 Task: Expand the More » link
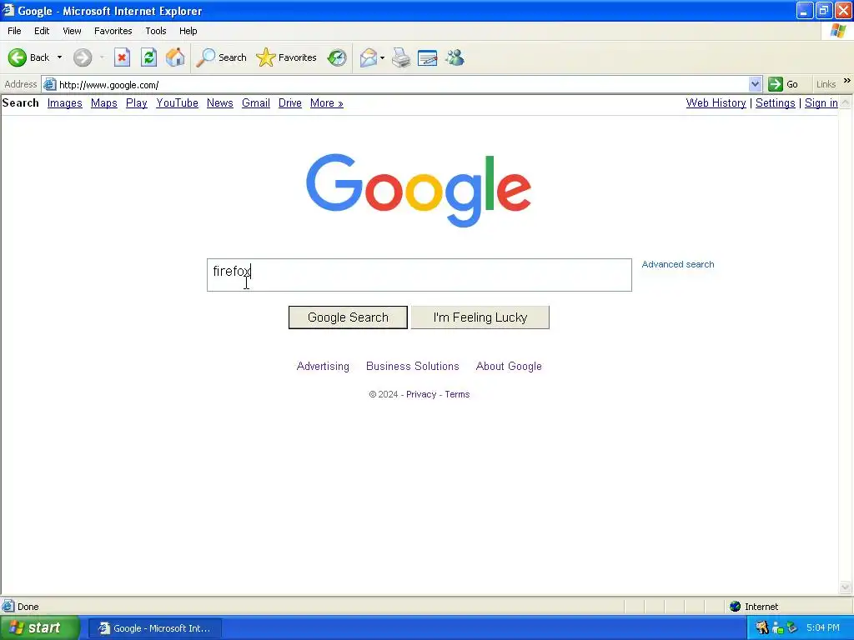click(x=327, y=103)
